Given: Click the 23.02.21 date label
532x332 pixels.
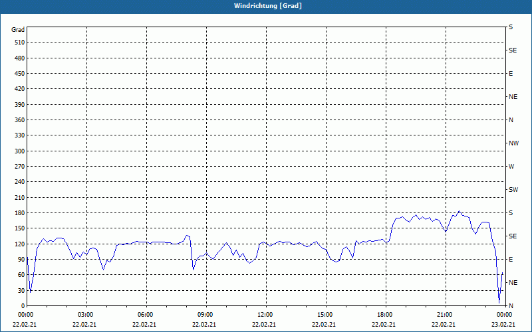Looking at the screenshot, I should tap(503, 324).
